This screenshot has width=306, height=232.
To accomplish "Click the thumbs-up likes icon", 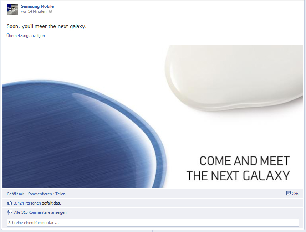I will [x=9, y=203].
